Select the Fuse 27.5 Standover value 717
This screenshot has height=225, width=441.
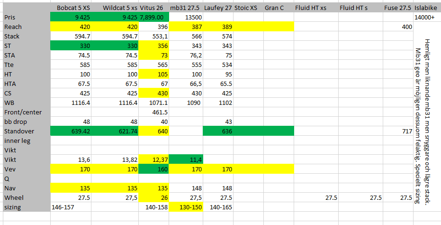coord(405,131)
